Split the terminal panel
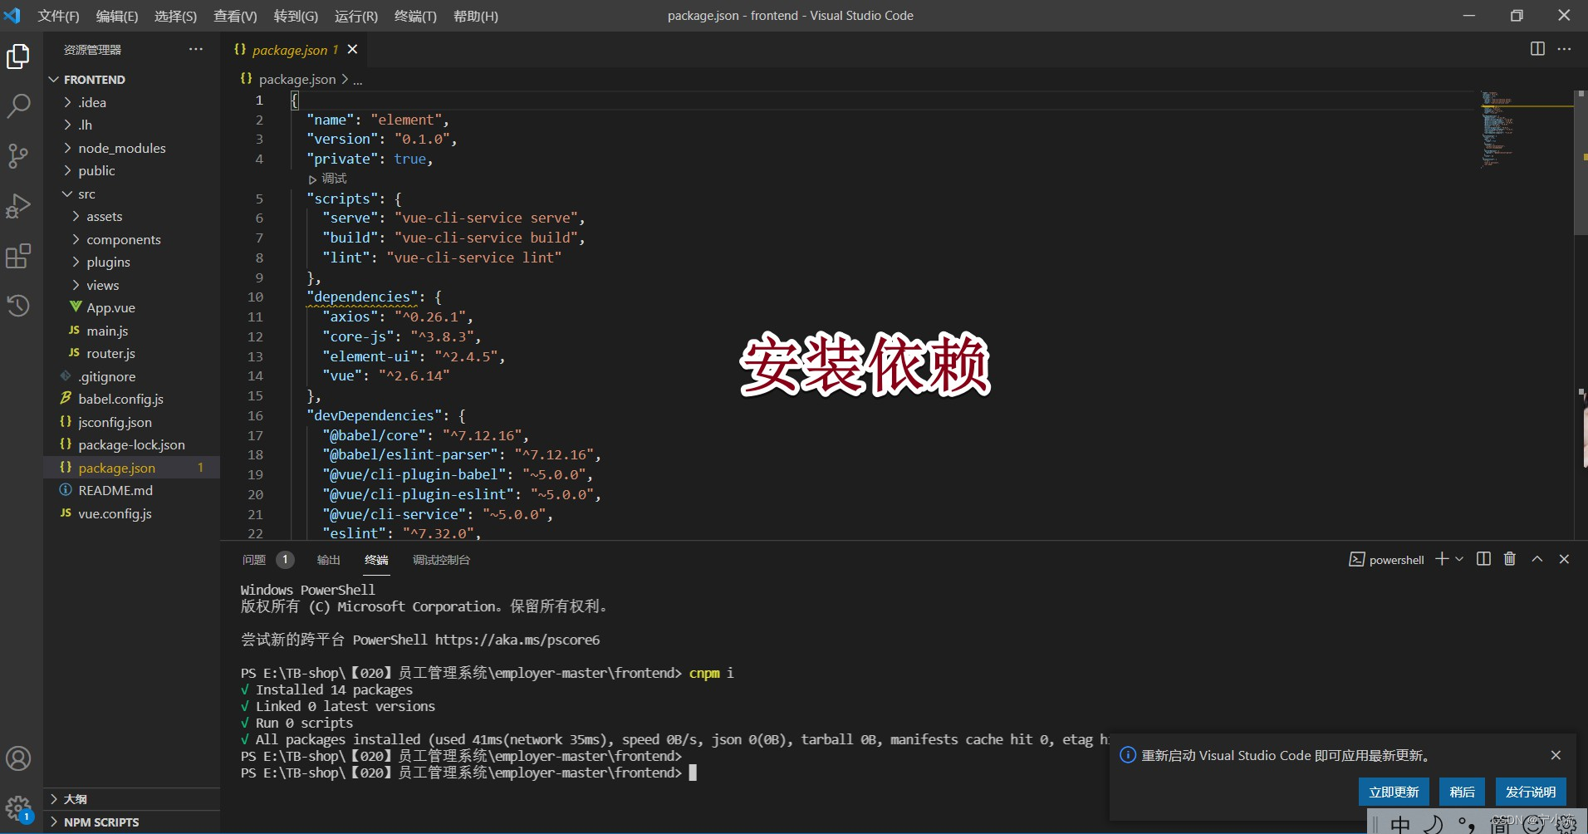1588x834 pixels. click(1483, 559)
